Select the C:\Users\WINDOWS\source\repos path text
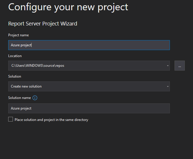This screenshot has height=159, width=193. click(x=38, y=66)
